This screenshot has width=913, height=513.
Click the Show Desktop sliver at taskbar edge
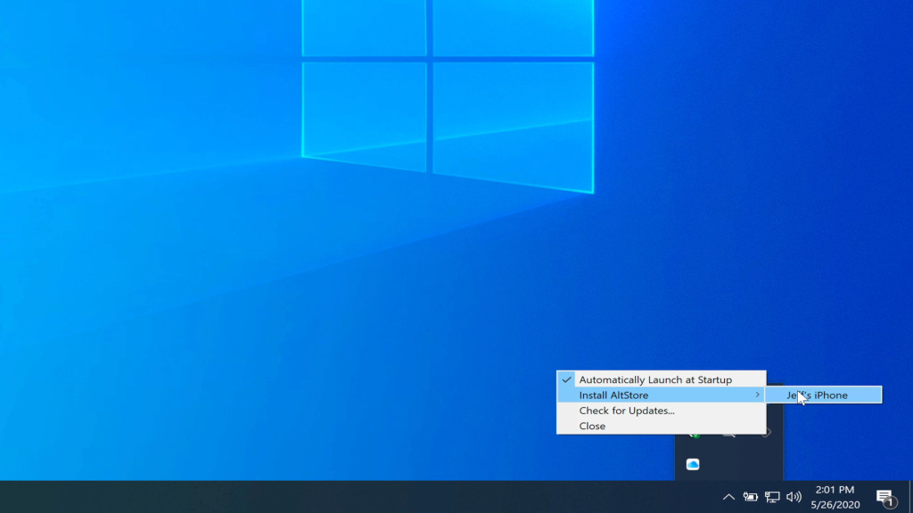[x=910, y=497]
